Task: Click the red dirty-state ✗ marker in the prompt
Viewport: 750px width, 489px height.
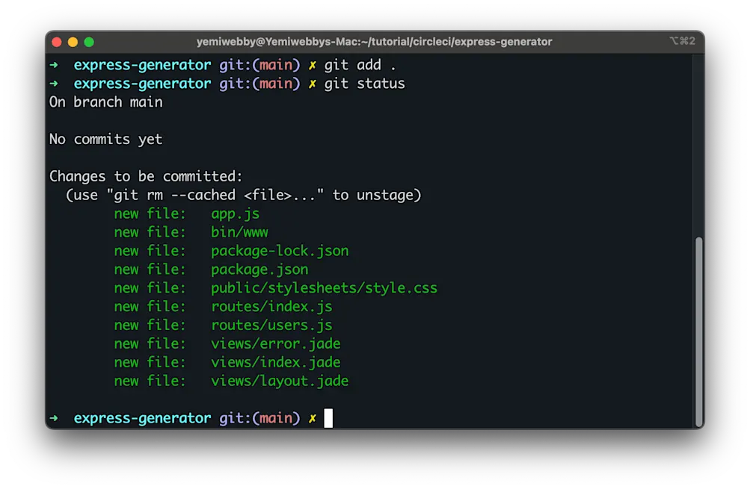Action: click(x=313, y=418)
